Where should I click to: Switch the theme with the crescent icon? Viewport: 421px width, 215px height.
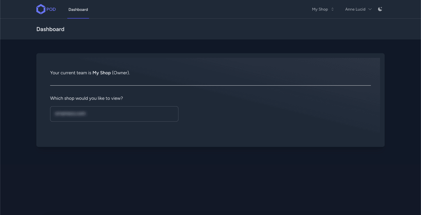380,9
